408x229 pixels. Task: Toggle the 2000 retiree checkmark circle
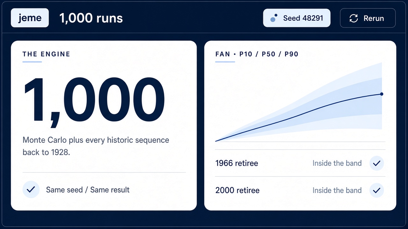coord(377,191)
